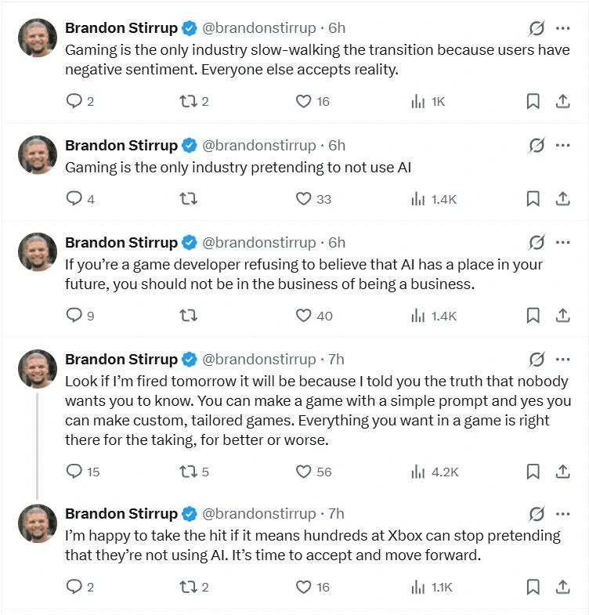Image resolution: width=589 pixels, height=615 pixels.
Task: Repost the 'simple prompt' tweet with 5 reposts
Action: click(x=193, y=472)
